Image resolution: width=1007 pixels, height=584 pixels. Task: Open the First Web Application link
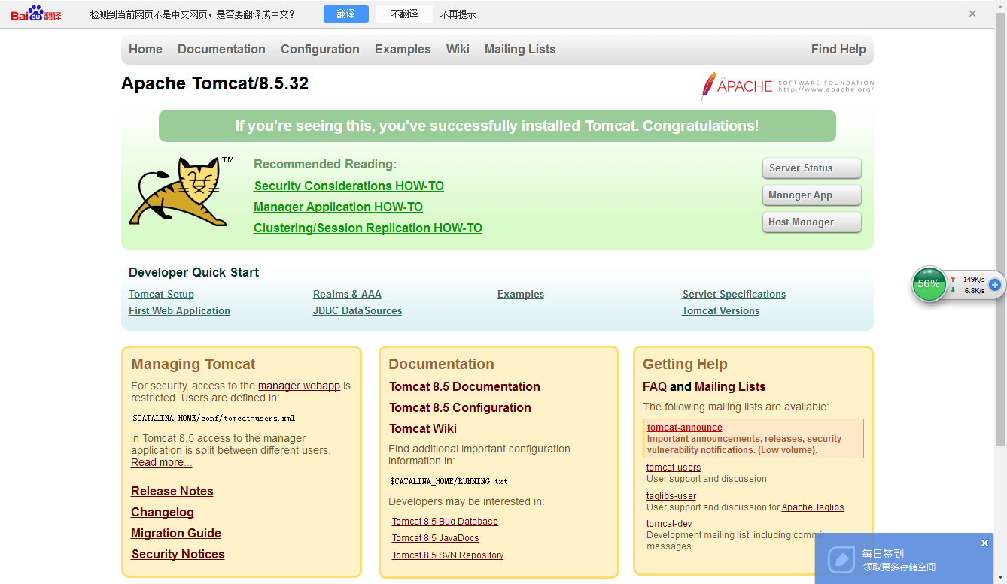179,310
